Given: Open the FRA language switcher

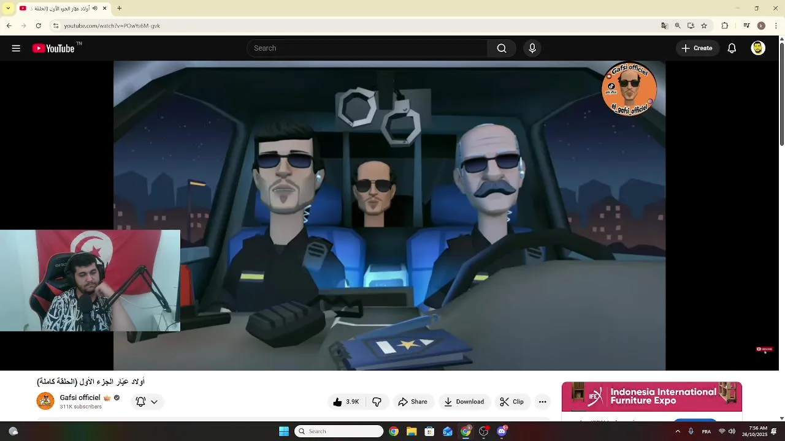Looking at the screenshot, I should click(706, 431).
